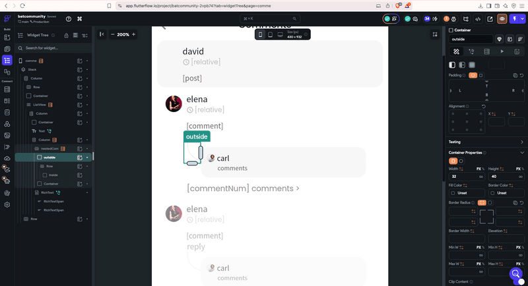Toggle the Clip Content switch

click(x=519, y=281)
